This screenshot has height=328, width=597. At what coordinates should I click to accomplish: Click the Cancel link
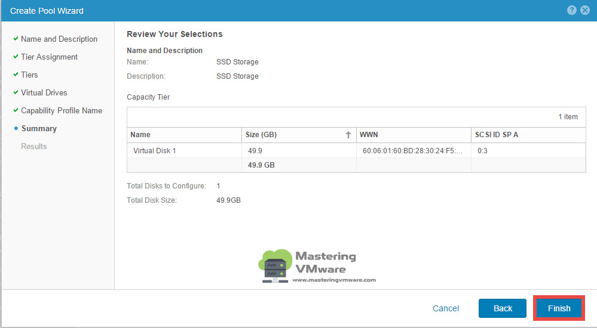[x=446, y=308]
